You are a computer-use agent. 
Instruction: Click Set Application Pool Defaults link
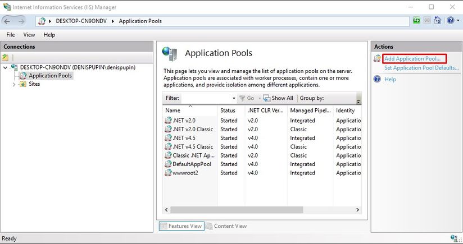[421, 68]
